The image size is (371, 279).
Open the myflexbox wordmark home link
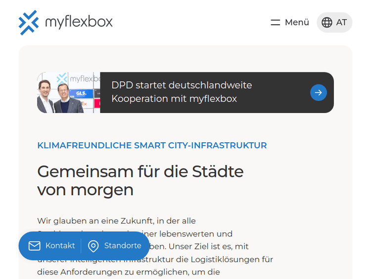click(x=79, y=22)
